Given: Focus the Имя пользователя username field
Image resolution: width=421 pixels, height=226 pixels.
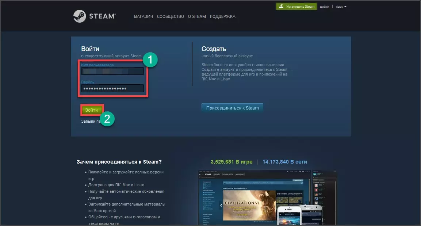Looking at the screenshot, I should [x=112, y=71].
